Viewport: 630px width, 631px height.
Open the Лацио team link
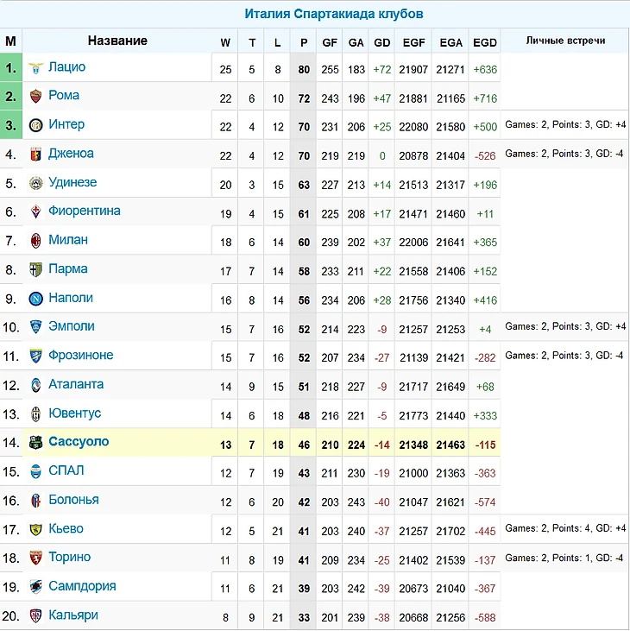click(66, 67)
